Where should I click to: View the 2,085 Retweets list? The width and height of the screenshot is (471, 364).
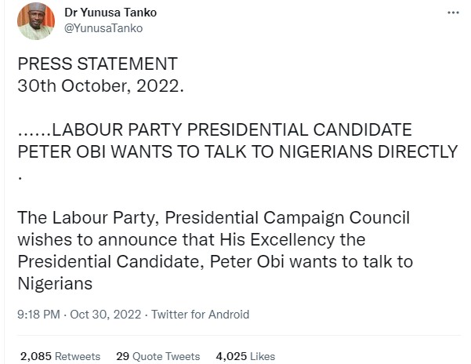(x=60, y=356)
